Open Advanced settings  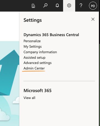37,63
